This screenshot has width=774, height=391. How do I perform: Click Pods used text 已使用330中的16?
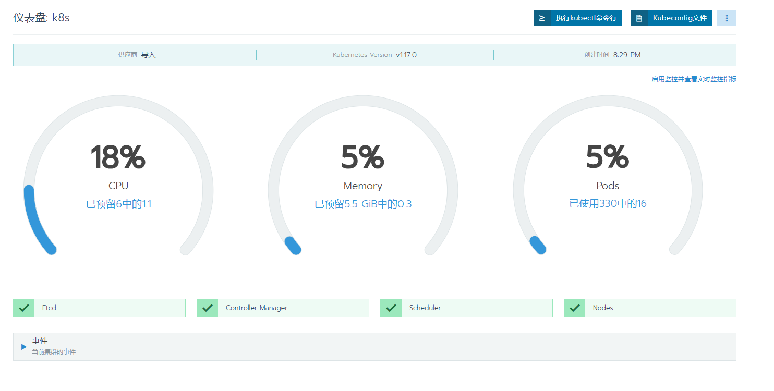pos(608,204)
